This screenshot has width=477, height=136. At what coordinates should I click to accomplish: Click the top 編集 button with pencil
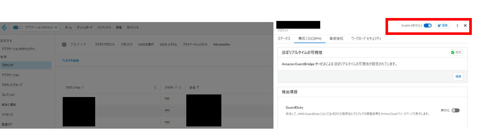(443, 25)
